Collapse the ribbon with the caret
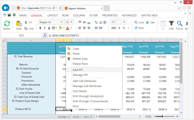Screen dimensions: 194x120 [x=185, y=14]
